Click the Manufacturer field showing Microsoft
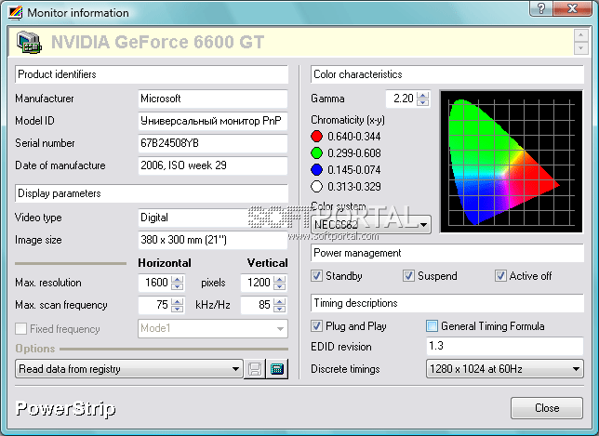The height and width of the screenshot is (436, 599). (212, 99)
